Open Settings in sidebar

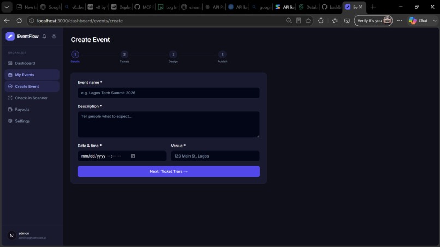(32, 121)
